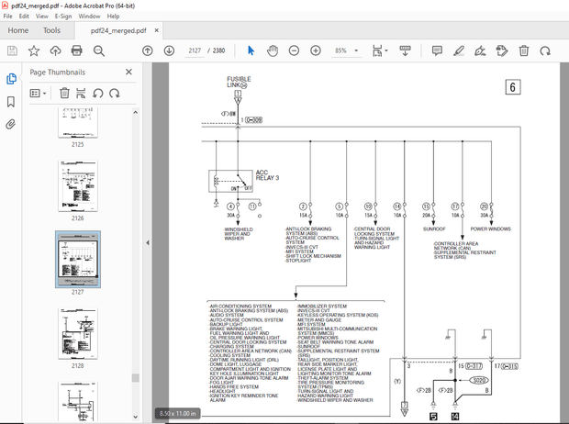Image resolution: width=569 pixels, height=424 pixels.
Task: Select page 2128 thumbnail
Action: 78,334
